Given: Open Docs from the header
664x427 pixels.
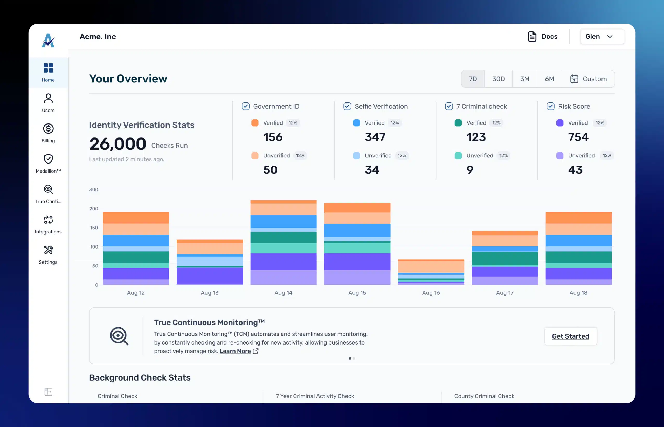Looking at the screenshot, I should pyautogui.click(x=542, y=37).
